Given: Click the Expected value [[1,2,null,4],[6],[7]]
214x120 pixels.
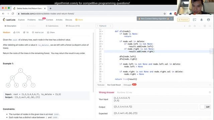Looking at the screenshot, I should point(126,113).
